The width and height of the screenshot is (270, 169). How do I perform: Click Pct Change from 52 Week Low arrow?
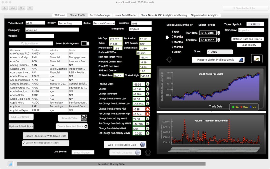tap(147, 104)
